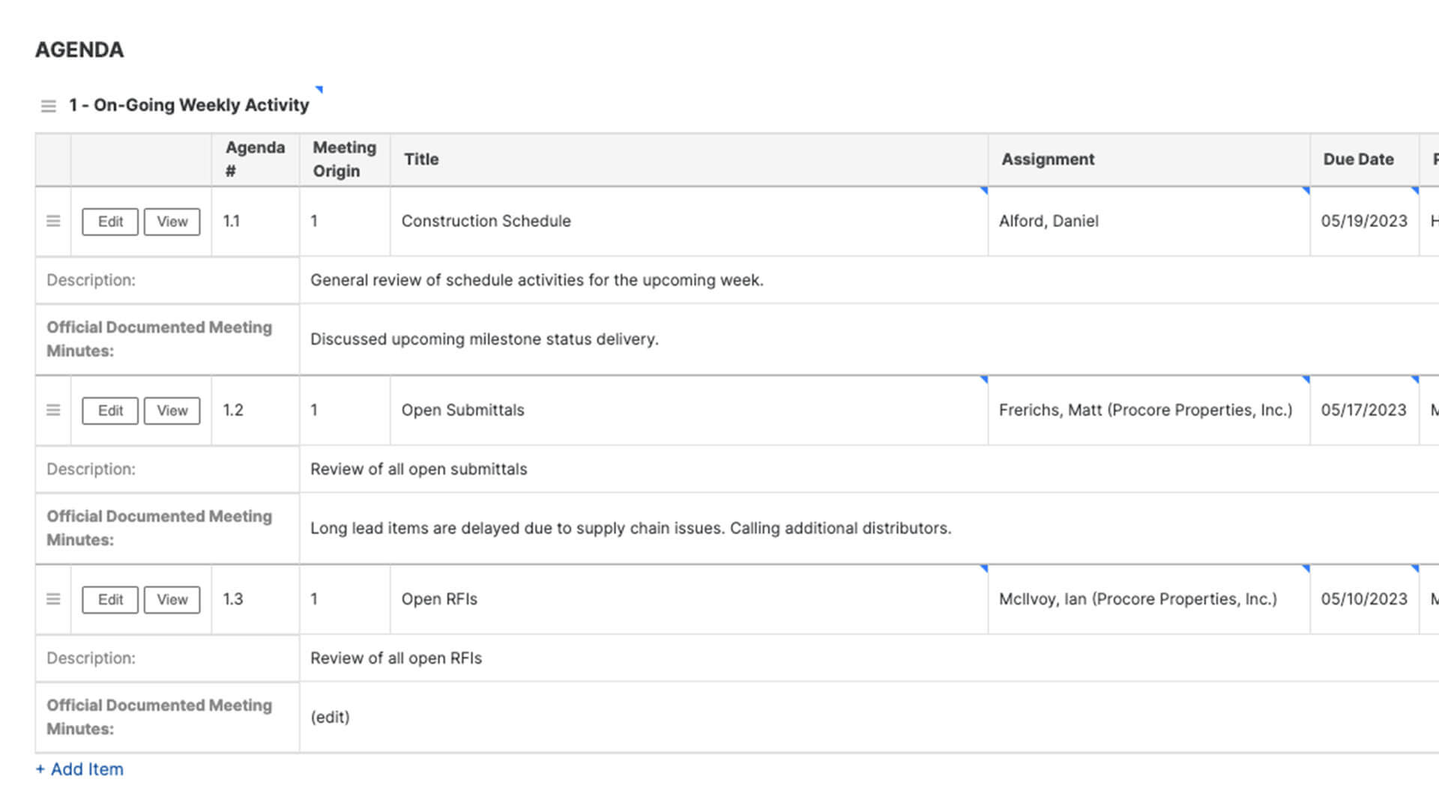
Task: Select the drag handle for the Open RFIs row
Action: [53, 599]
